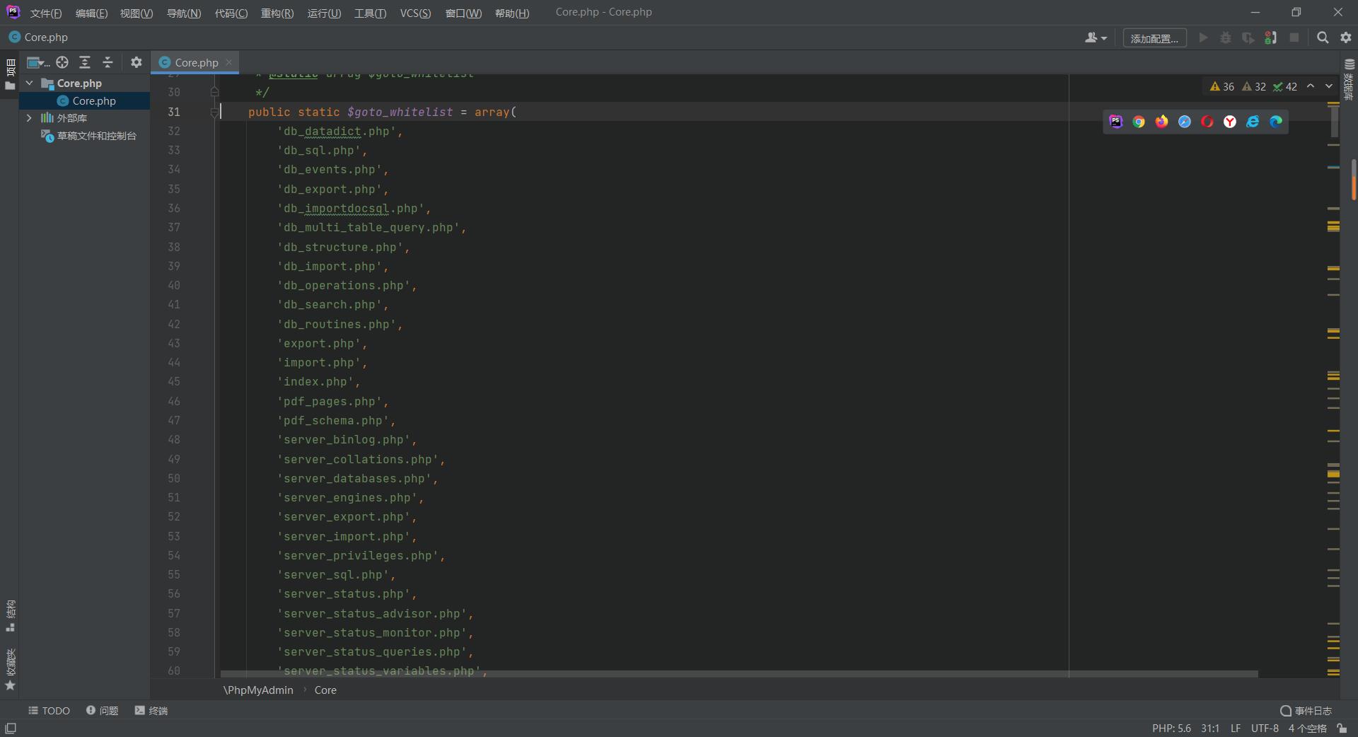The image size is (1358, 737).
Task: Open the TODO tool window
Action: (49, 711)
